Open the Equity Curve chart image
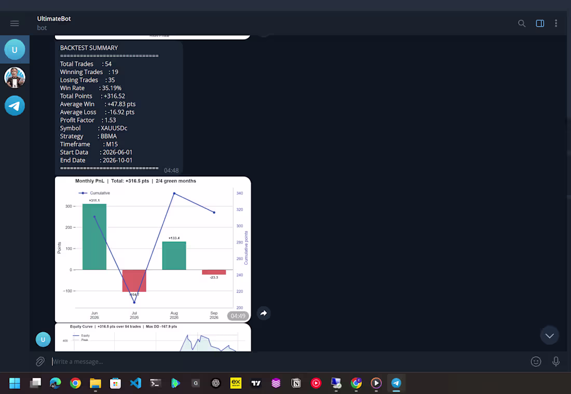This screenshot has height=394, width=571. [x=153, y=337]
